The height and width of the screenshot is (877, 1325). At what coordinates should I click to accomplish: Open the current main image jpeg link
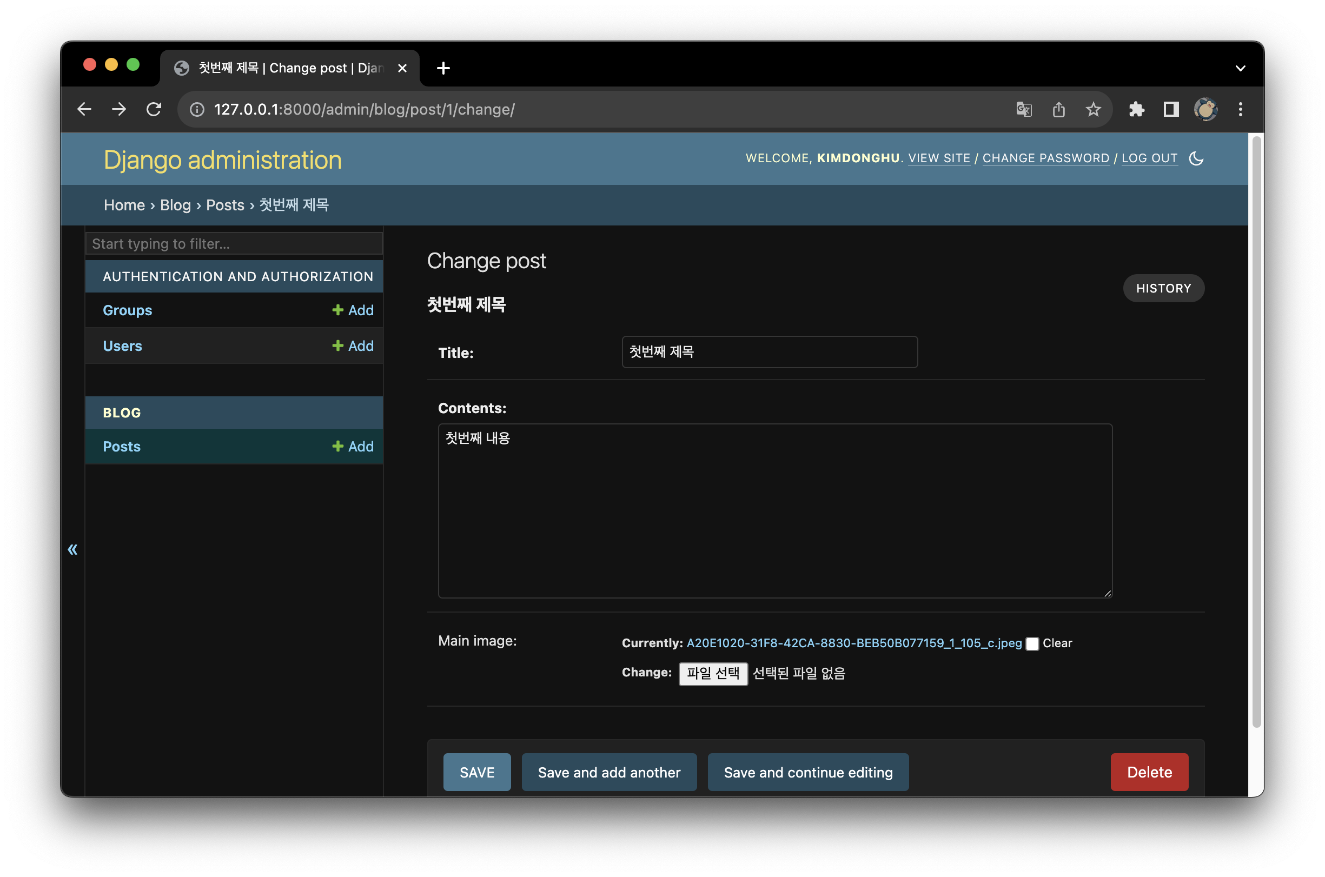point(854,643)
